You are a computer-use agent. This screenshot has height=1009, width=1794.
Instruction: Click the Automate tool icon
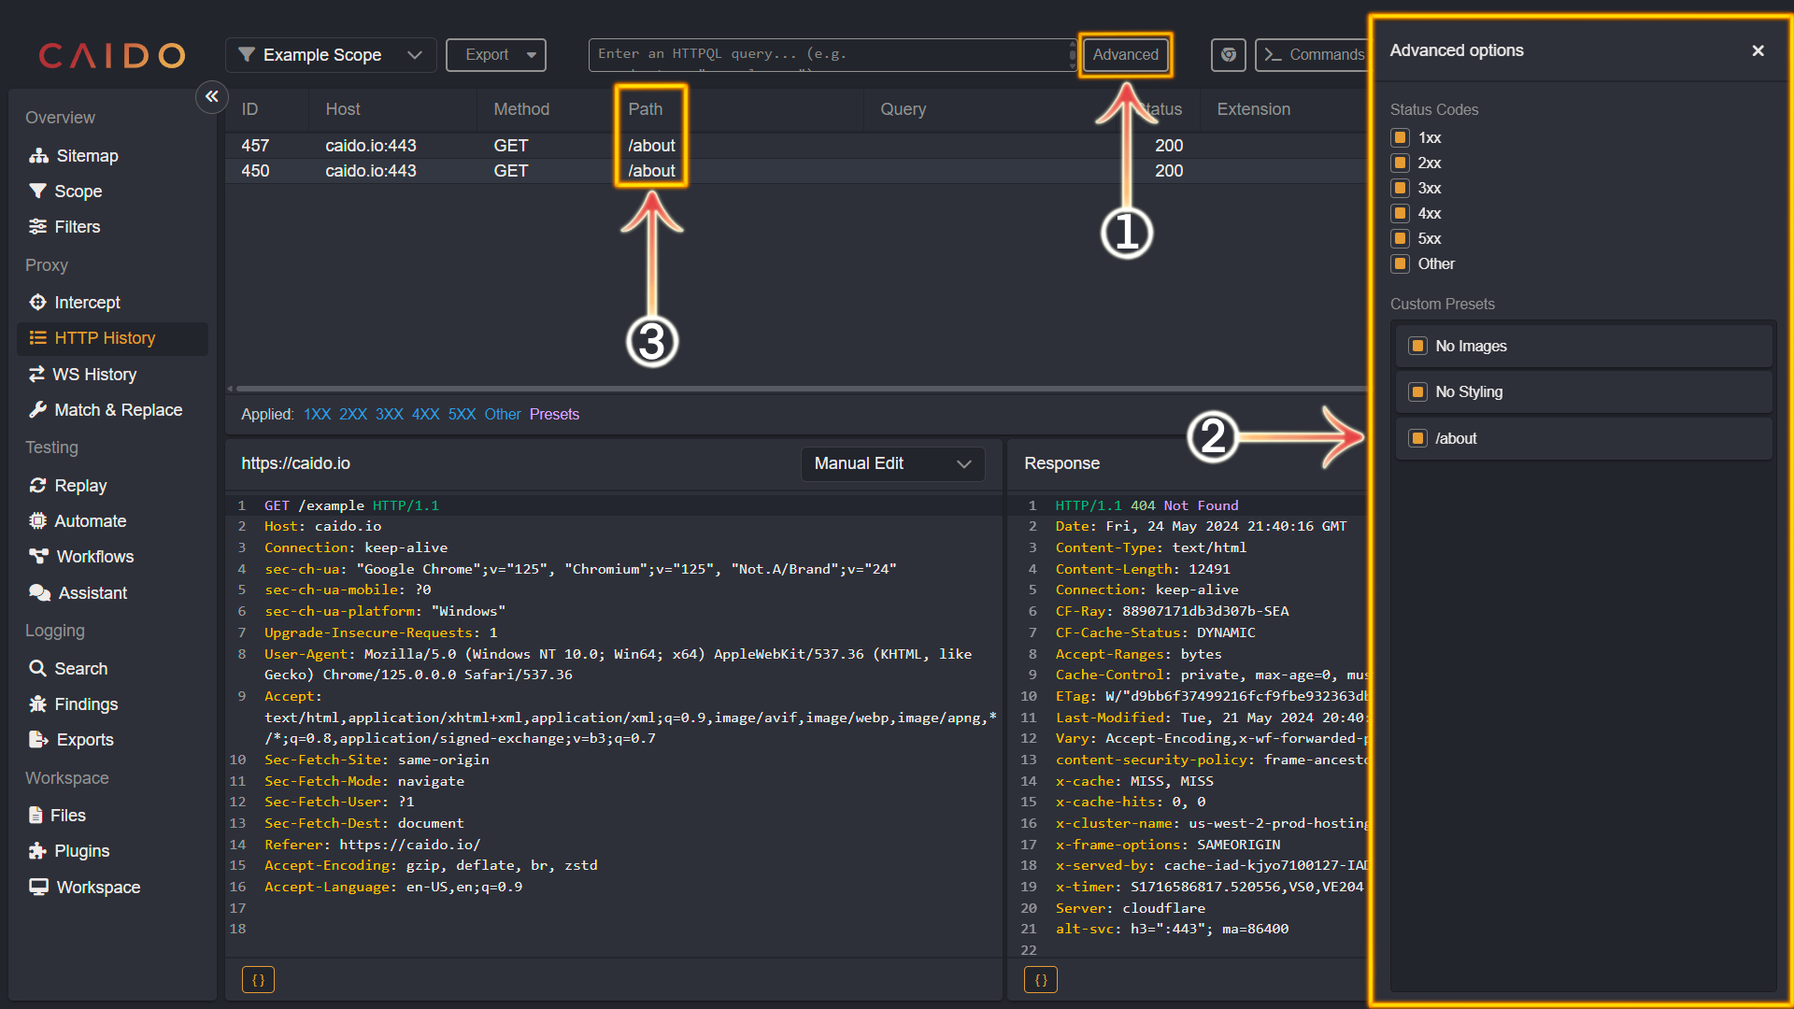[x=37, y=519]
